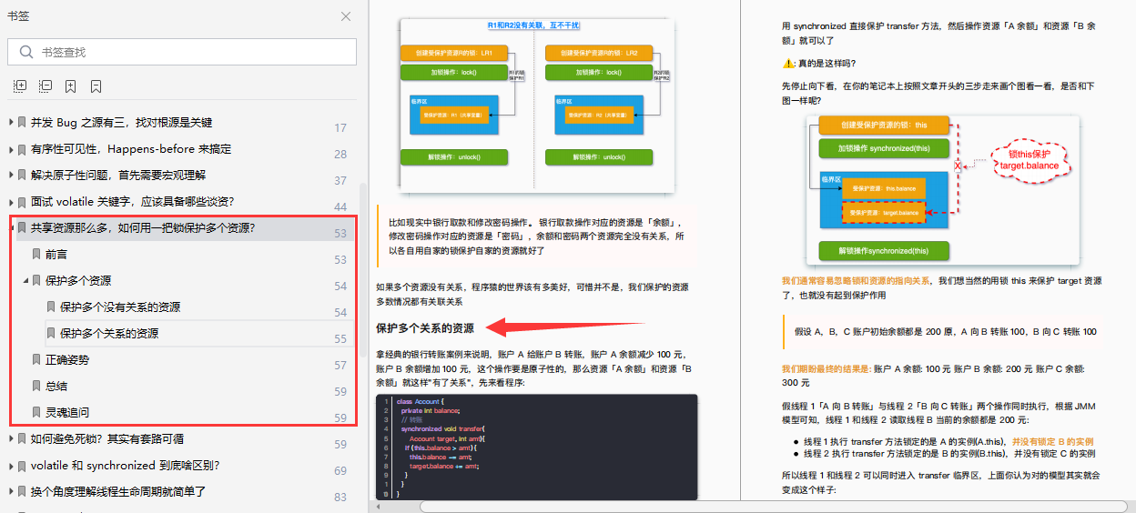
Task: Click page number 69 in bookmark list
Action: coord(340,471)
